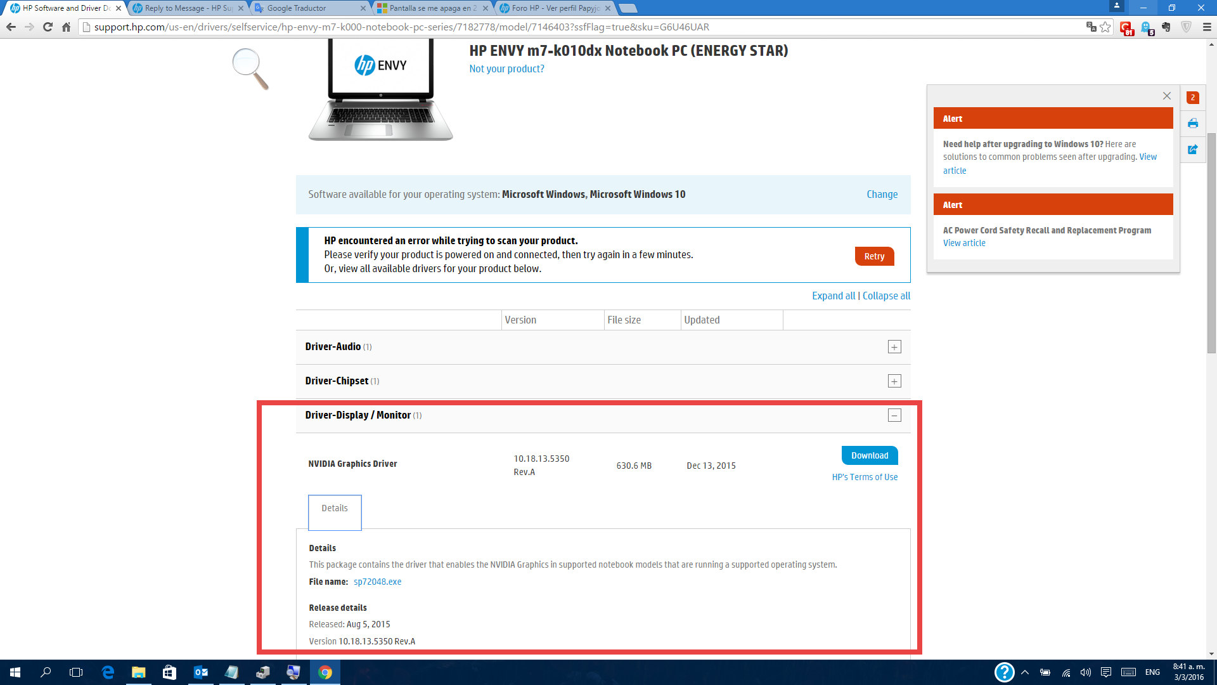The height and width of the screenshot is (685, 1217).
Task: Bookmark page with star icon
Action: click(x=1105, y=27)
